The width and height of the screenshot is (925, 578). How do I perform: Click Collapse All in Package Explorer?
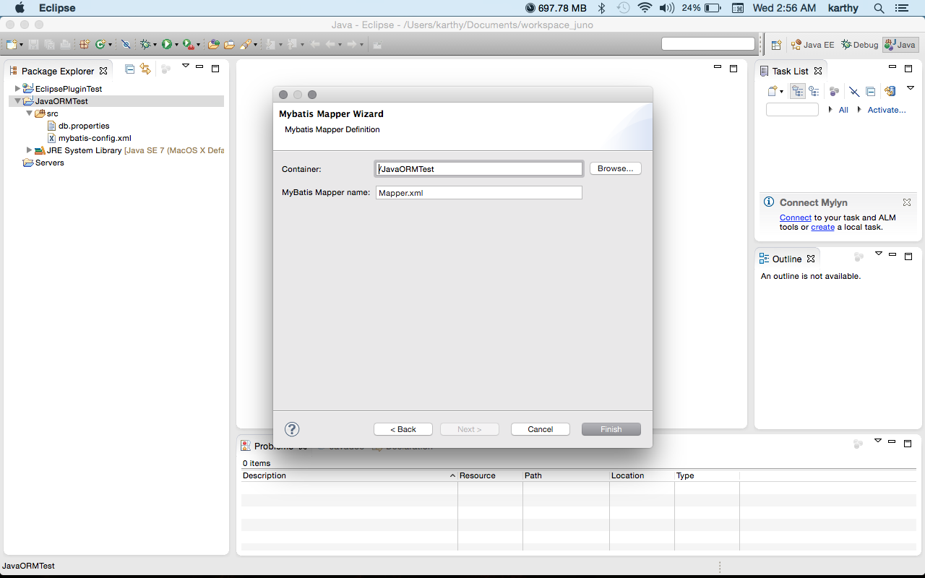(x=129, y=69)
